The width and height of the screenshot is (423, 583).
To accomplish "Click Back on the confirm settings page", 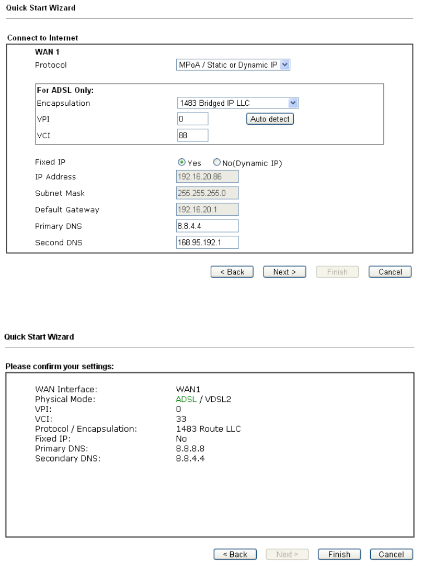I will (235, 554).
